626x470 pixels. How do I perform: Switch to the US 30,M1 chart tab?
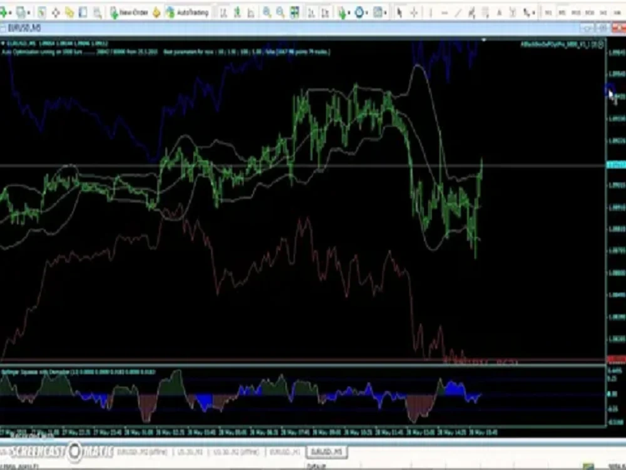190,452
